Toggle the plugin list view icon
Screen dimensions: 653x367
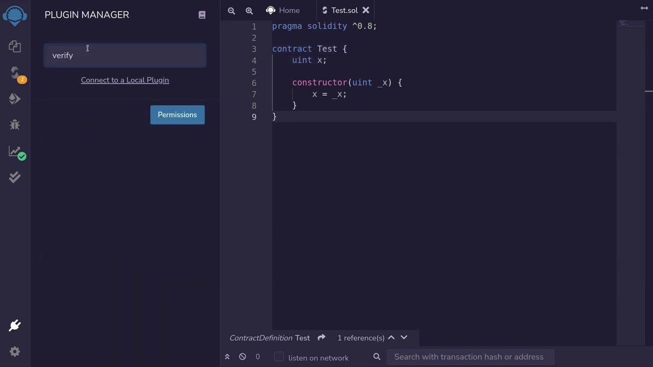pos(202,15)
